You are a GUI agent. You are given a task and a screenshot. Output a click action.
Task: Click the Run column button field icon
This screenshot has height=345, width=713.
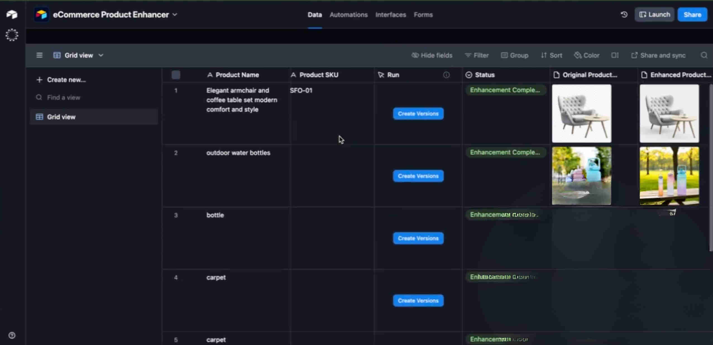click(x=381, y=75)
